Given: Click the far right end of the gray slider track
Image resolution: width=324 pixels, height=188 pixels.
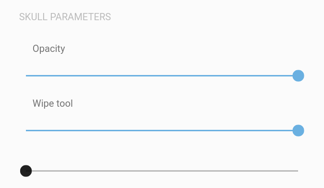Looking at the screenshot, I should pyautogui.click(x=298, y=171).
